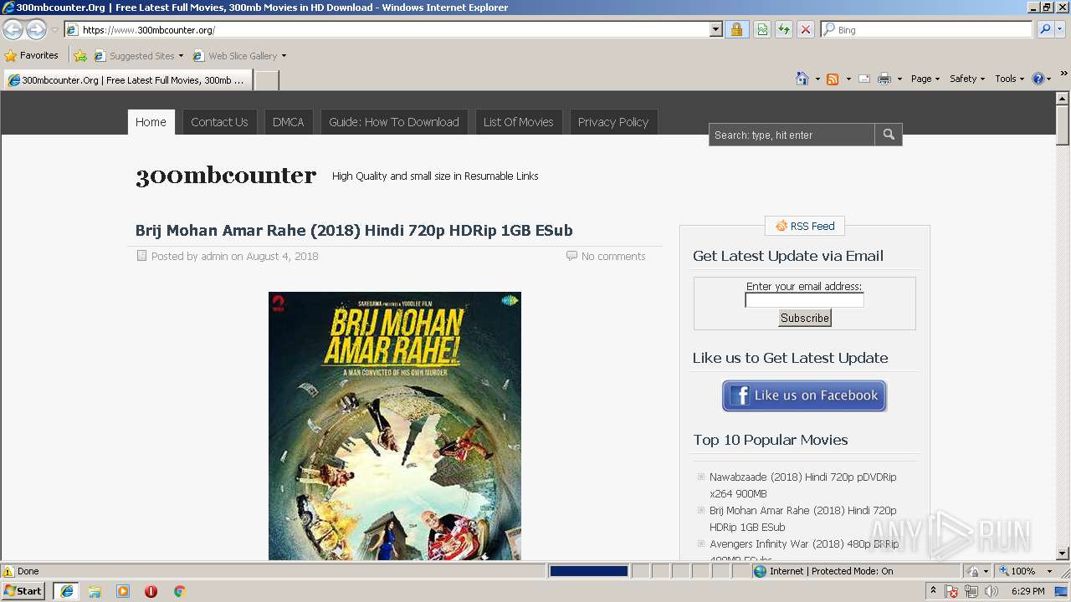1071x602 pixels.
Task: Expand the Recent Pages dropdown arrow
Action: [x=54, y=30]
